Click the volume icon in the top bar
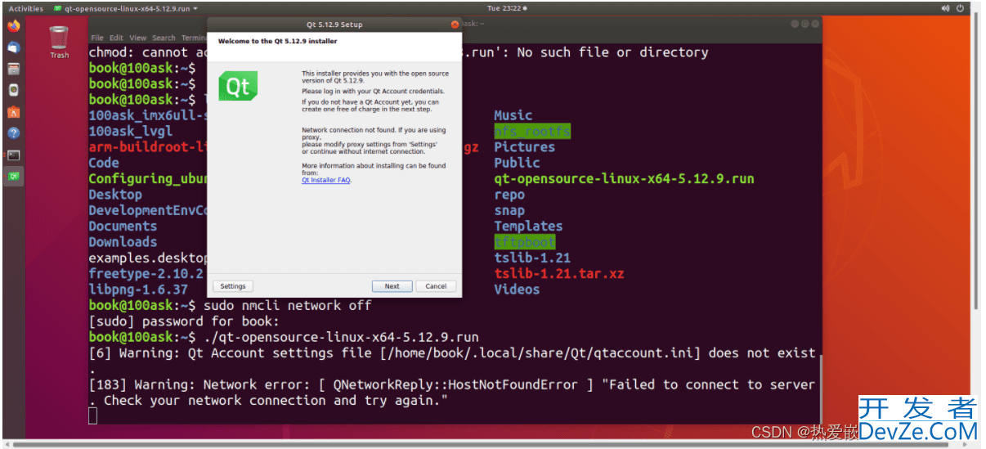This screenshot has height=449, width=986. 946,8
